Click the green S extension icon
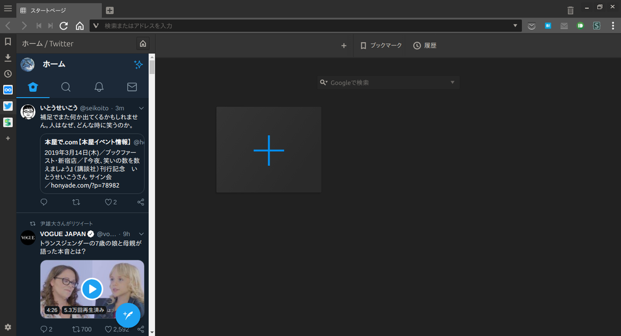This screenshot has width=621, height=336. tap(597, 25)
